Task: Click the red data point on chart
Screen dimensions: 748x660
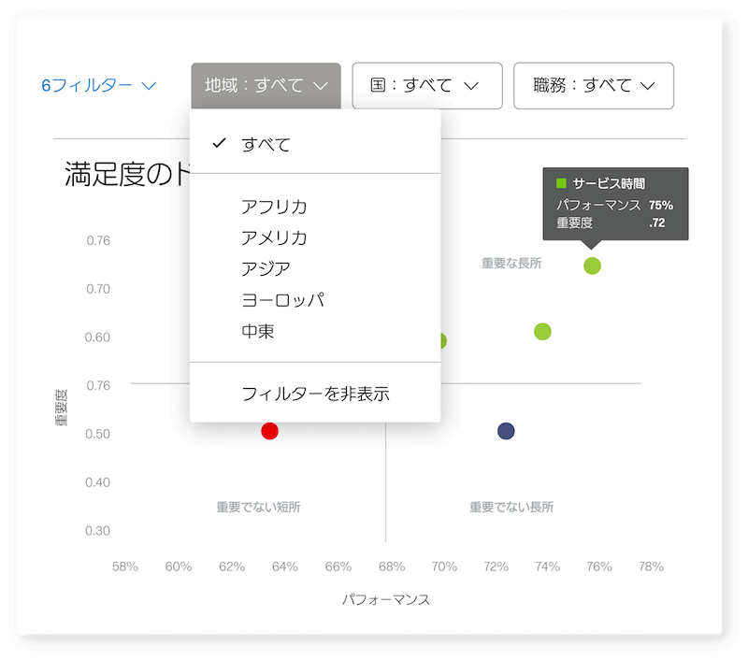Action: (269, 431)
